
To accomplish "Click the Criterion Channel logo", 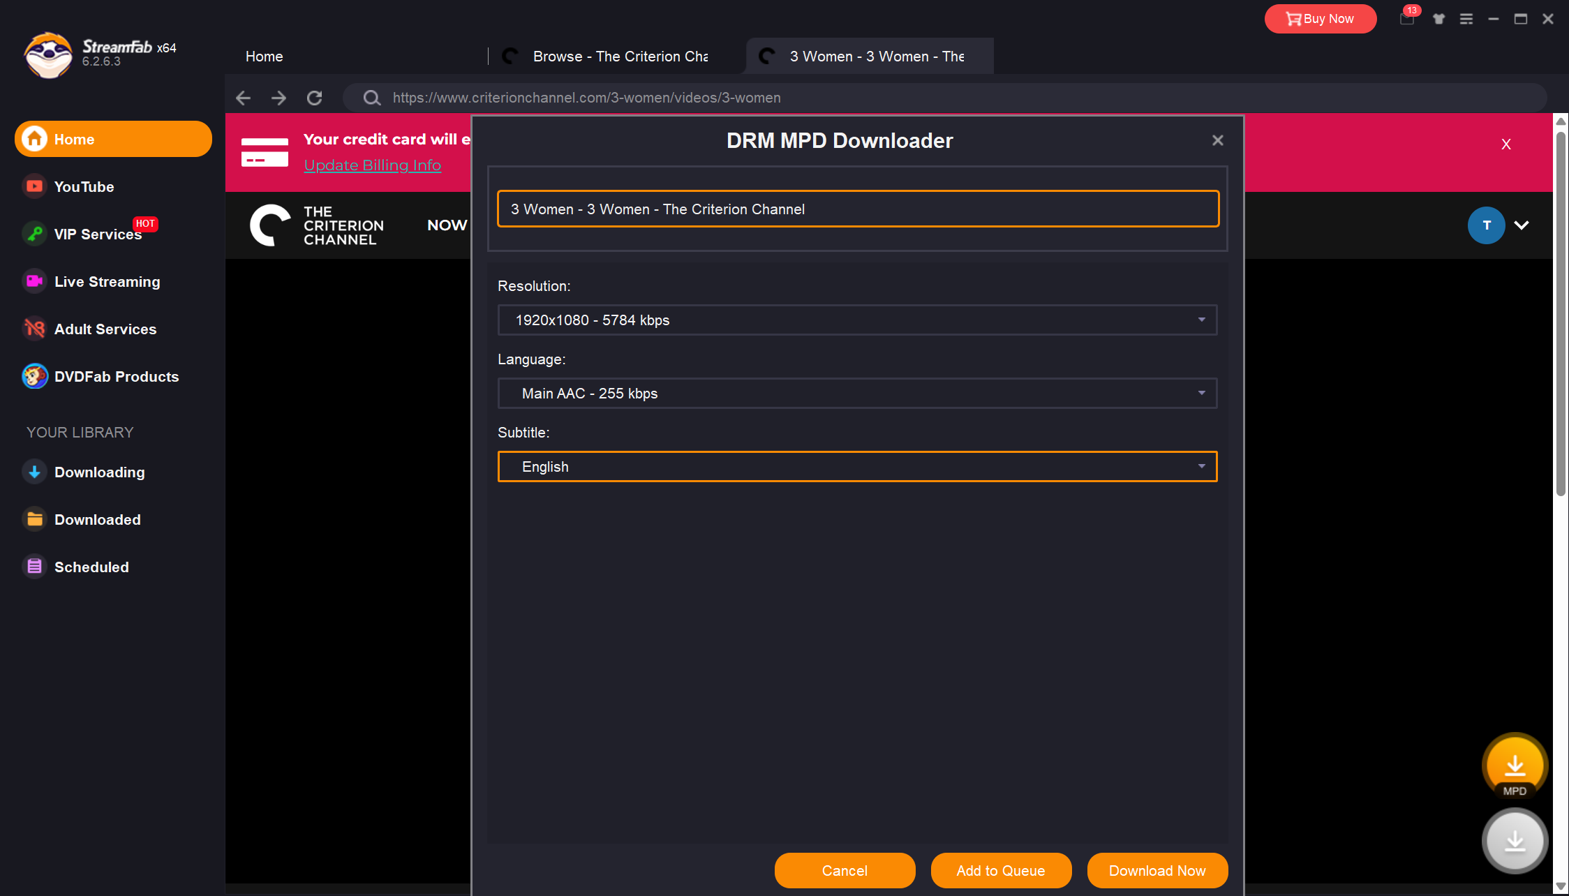I will point(318,225).
